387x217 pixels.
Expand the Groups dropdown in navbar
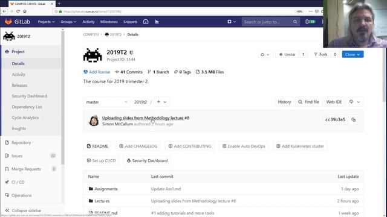(x=68, y=22)
